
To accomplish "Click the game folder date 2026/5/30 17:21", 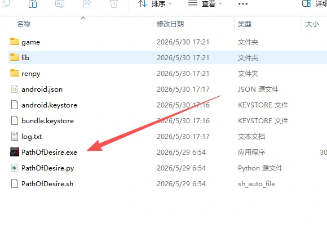I will (183, 42).
